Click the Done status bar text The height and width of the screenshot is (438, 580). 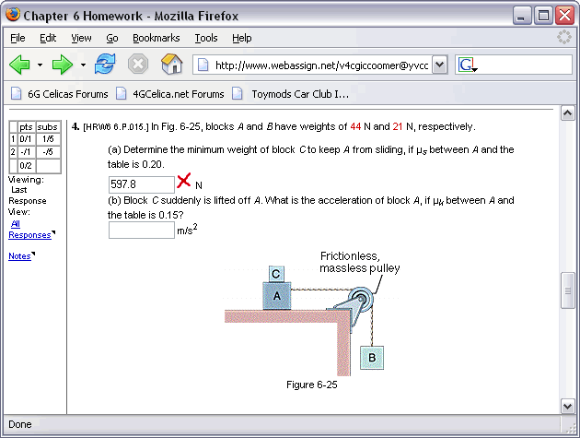[20, 424]
